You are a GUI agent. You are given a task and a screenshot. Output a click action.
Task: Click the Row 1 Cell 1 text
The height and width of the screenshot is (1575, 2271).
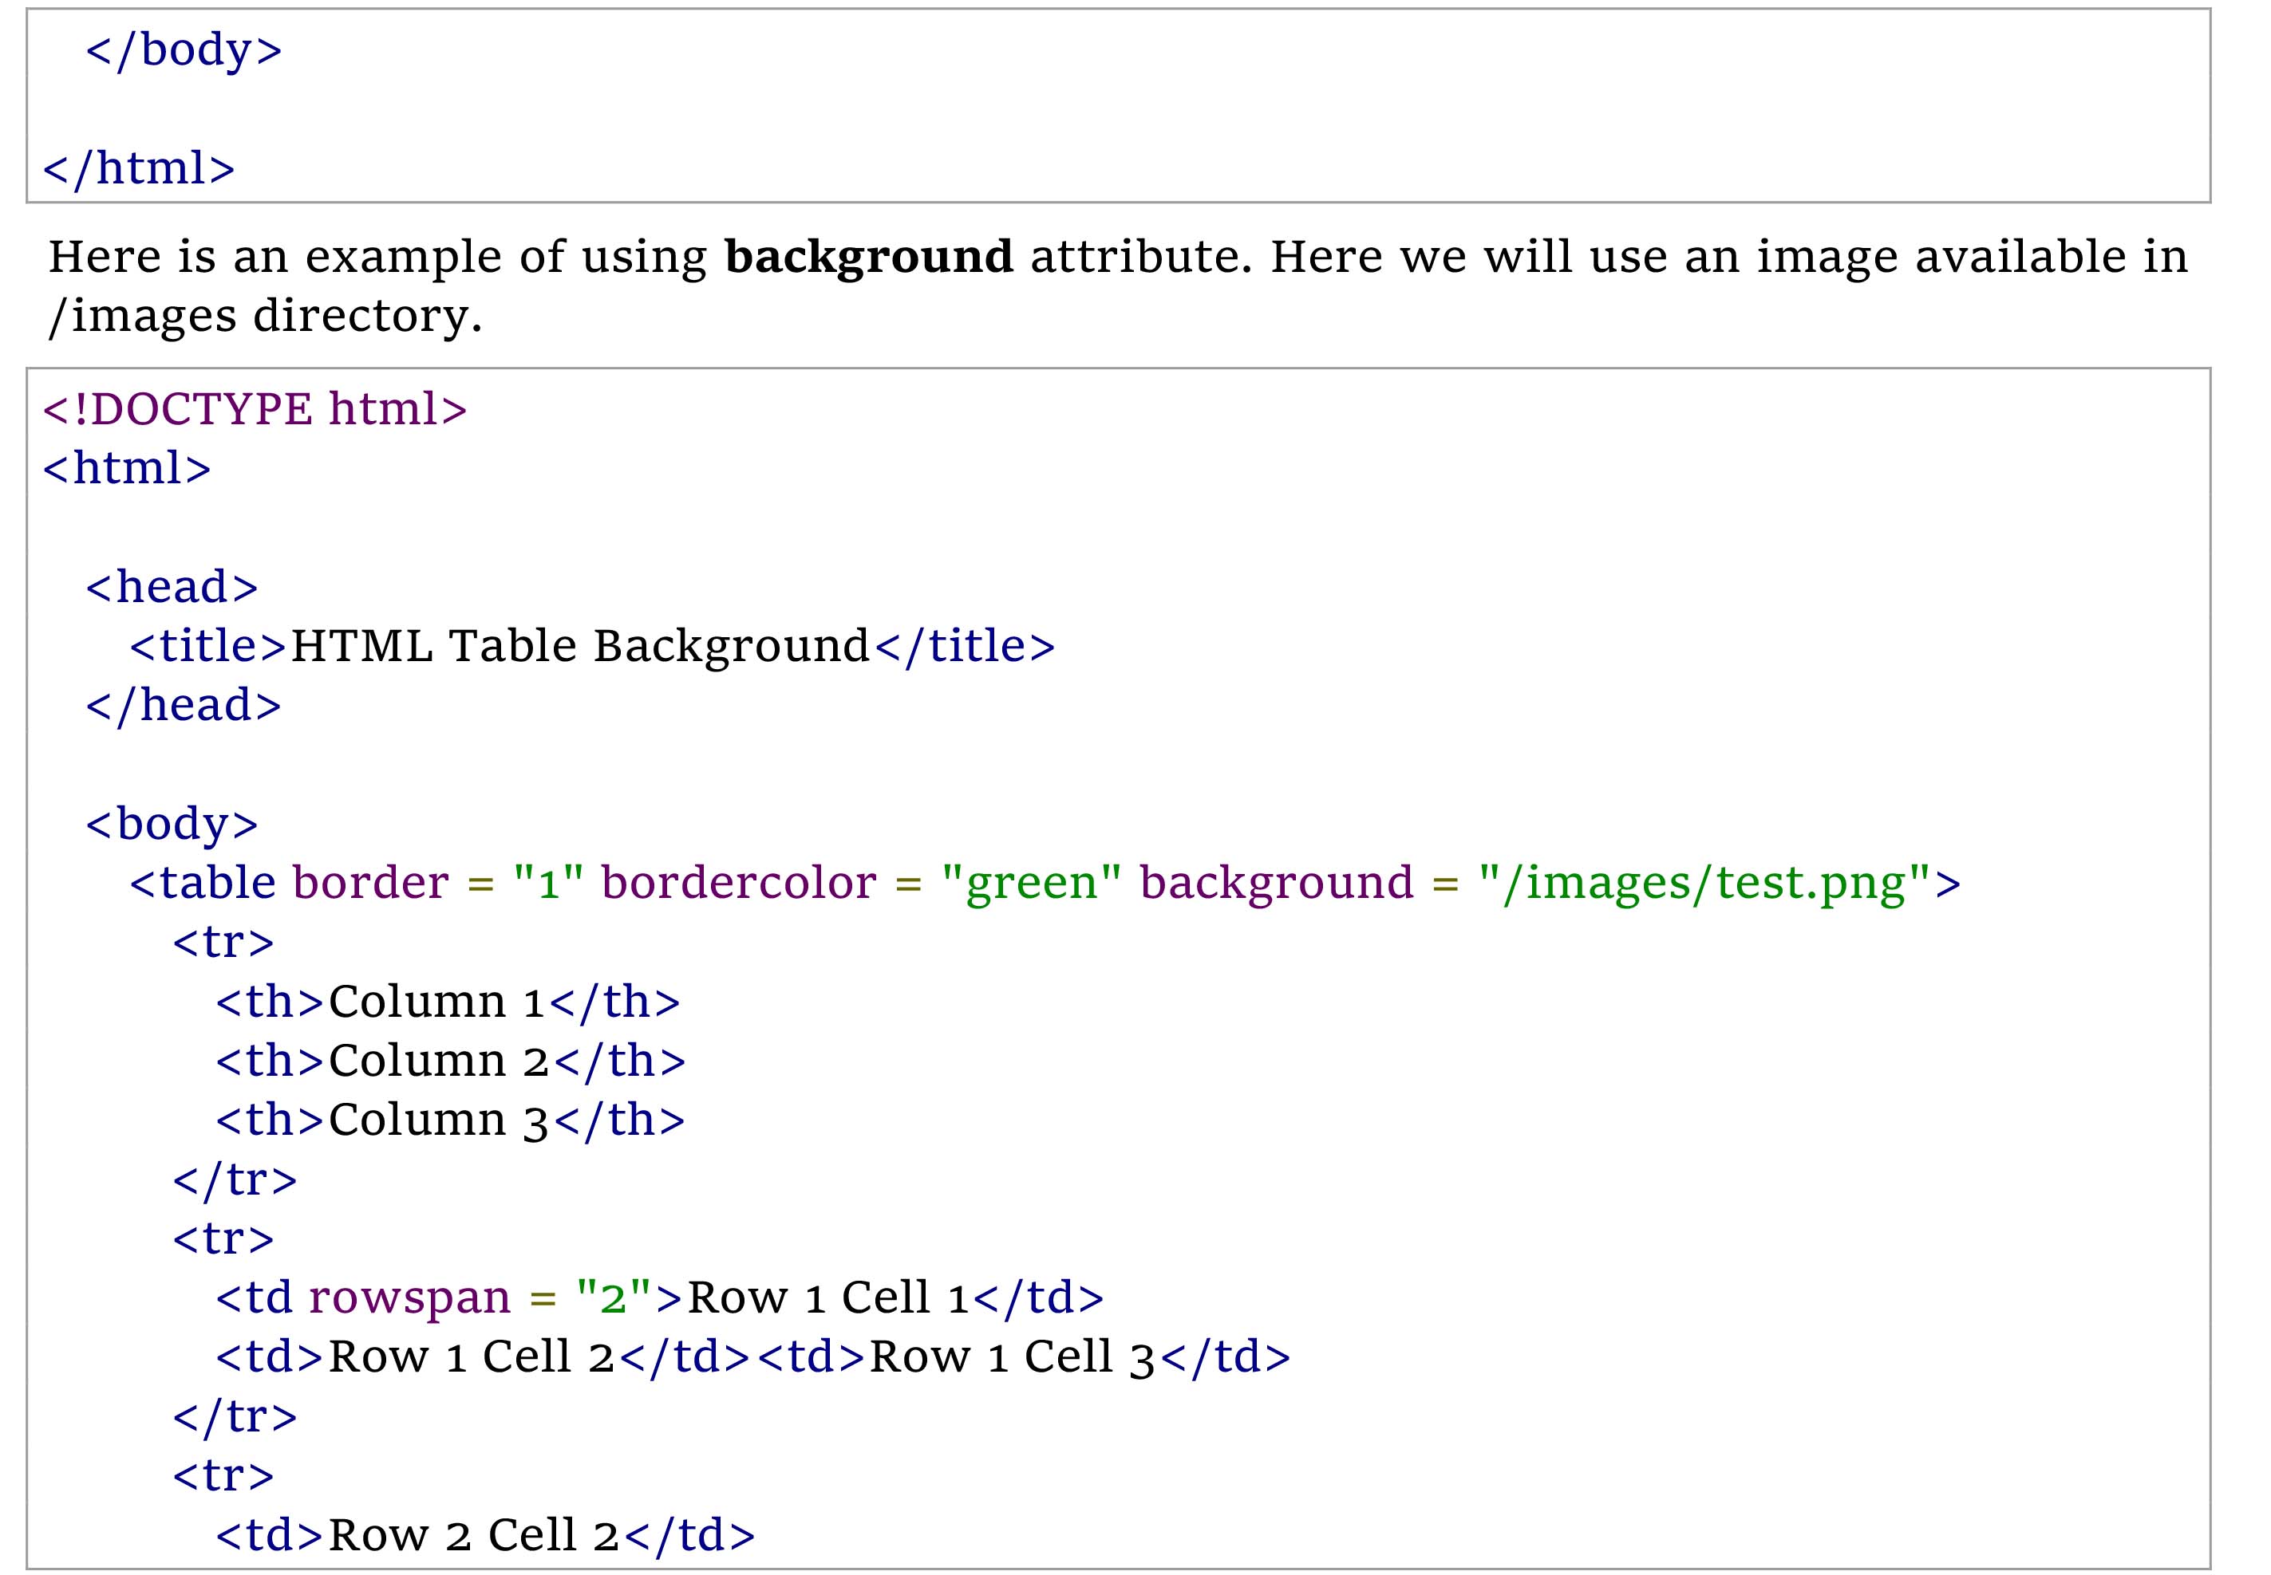tap(827, 1297)
